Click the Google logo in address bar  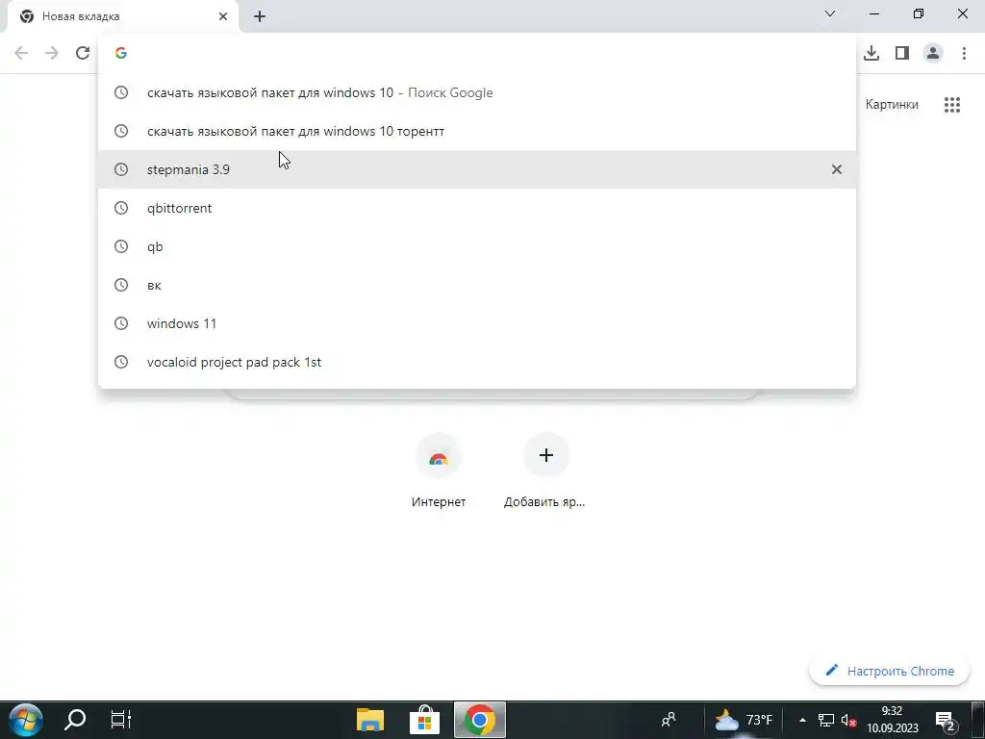point(121,53)
